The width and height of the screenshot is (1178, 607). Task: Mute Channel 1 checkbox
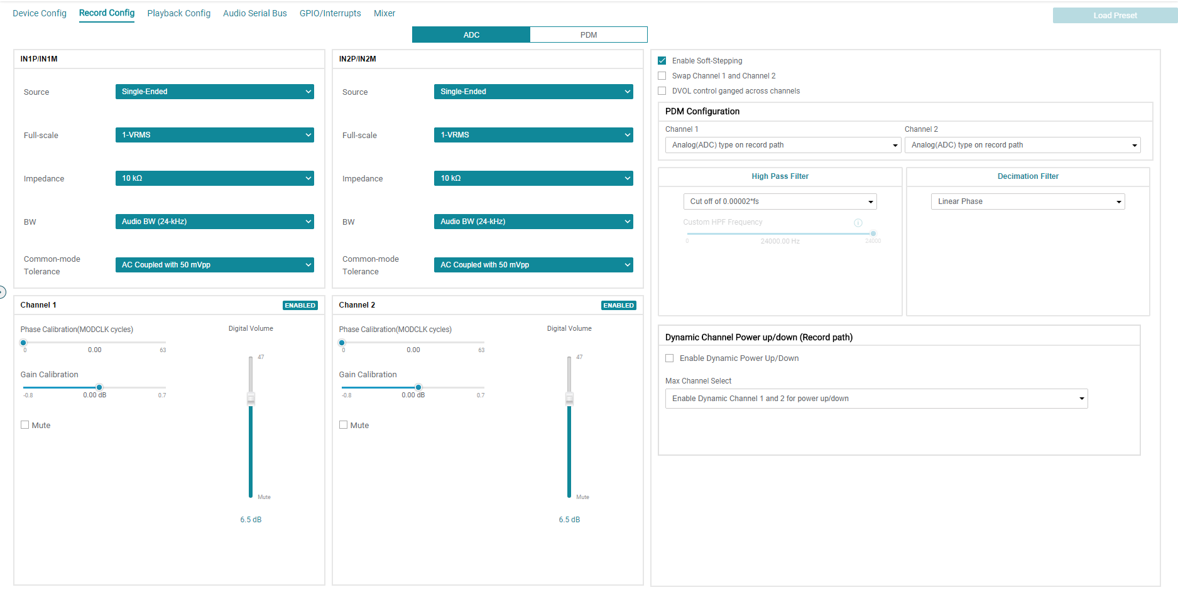pyautogui.click(x=25, y=425)
